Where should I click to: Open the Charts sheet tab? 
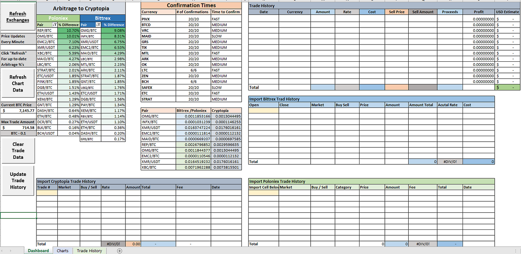(x=63, y=251)
